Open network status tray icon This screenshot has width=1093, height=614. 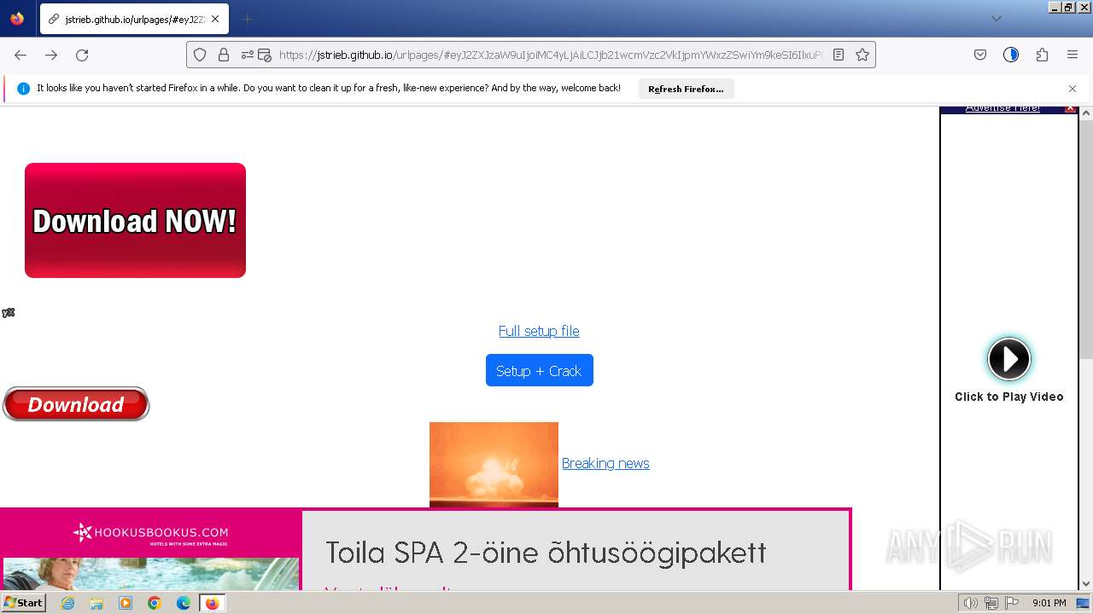[992, 603]
